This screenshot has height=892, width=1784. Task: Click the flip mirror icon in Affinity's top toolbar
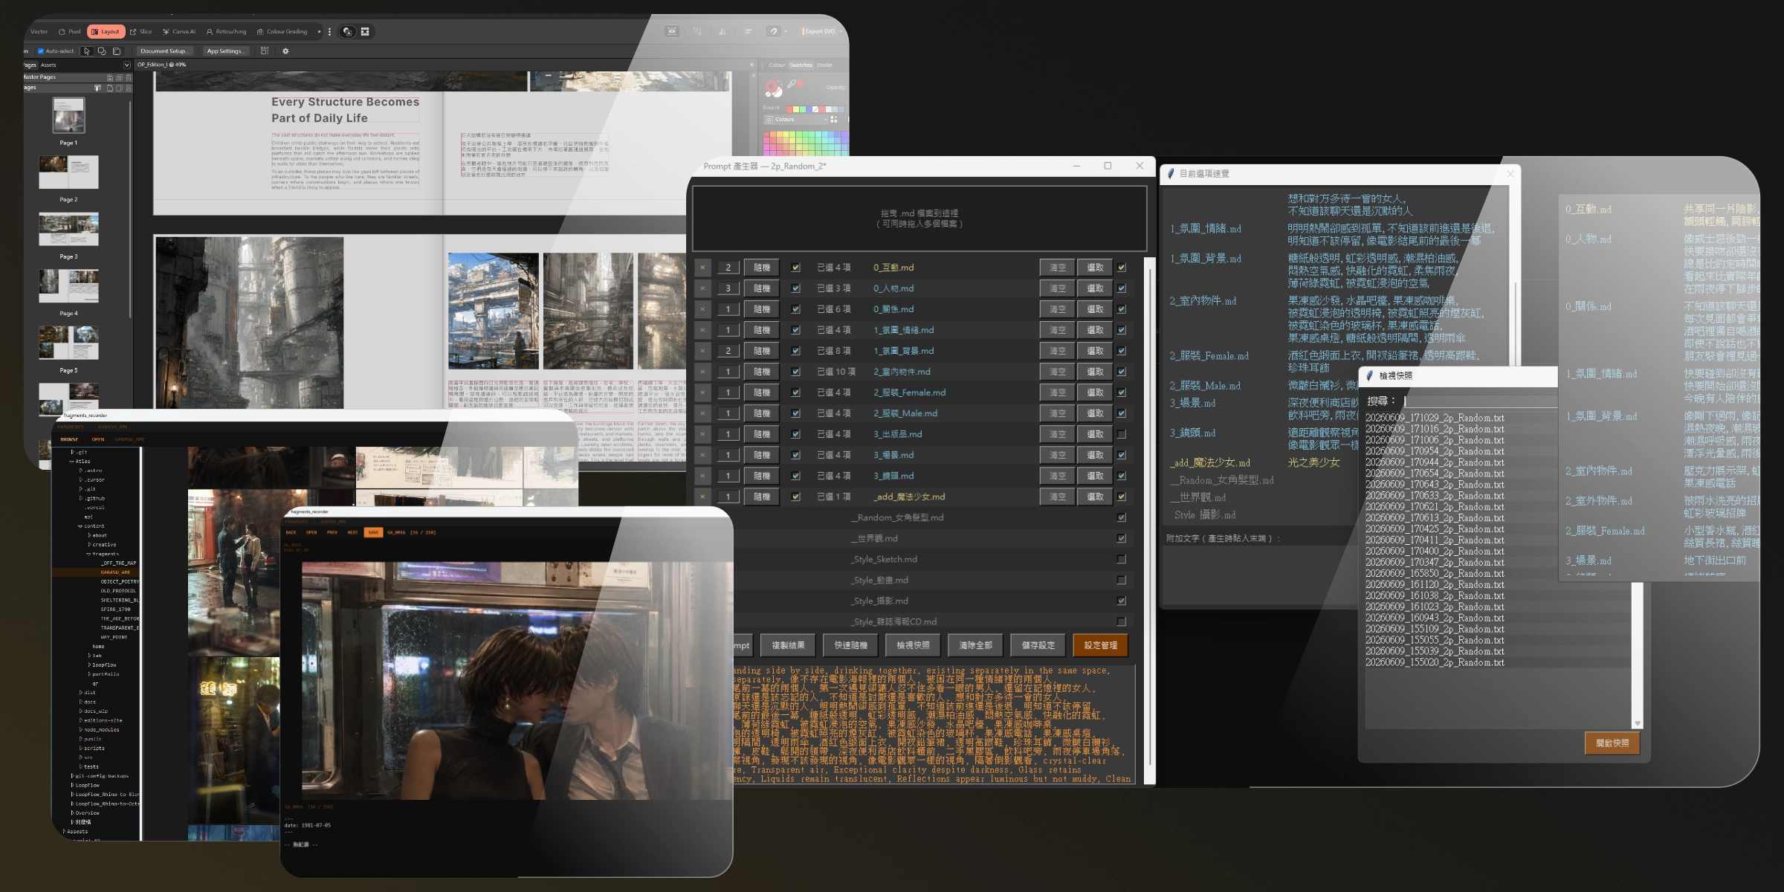point(722,31)
